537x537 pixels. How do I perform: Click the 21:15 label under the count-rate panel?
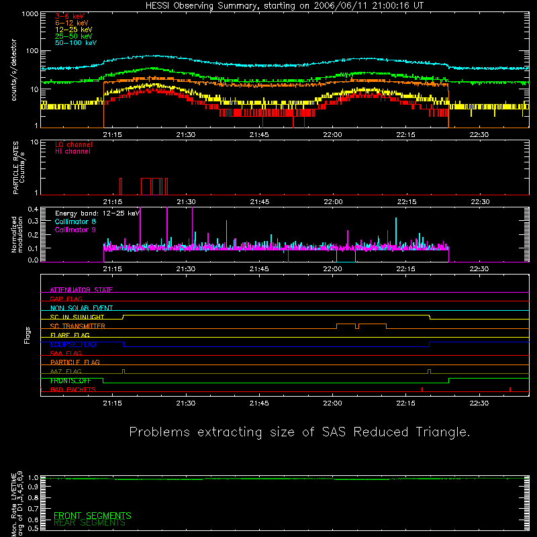click(x=112, y=135)
